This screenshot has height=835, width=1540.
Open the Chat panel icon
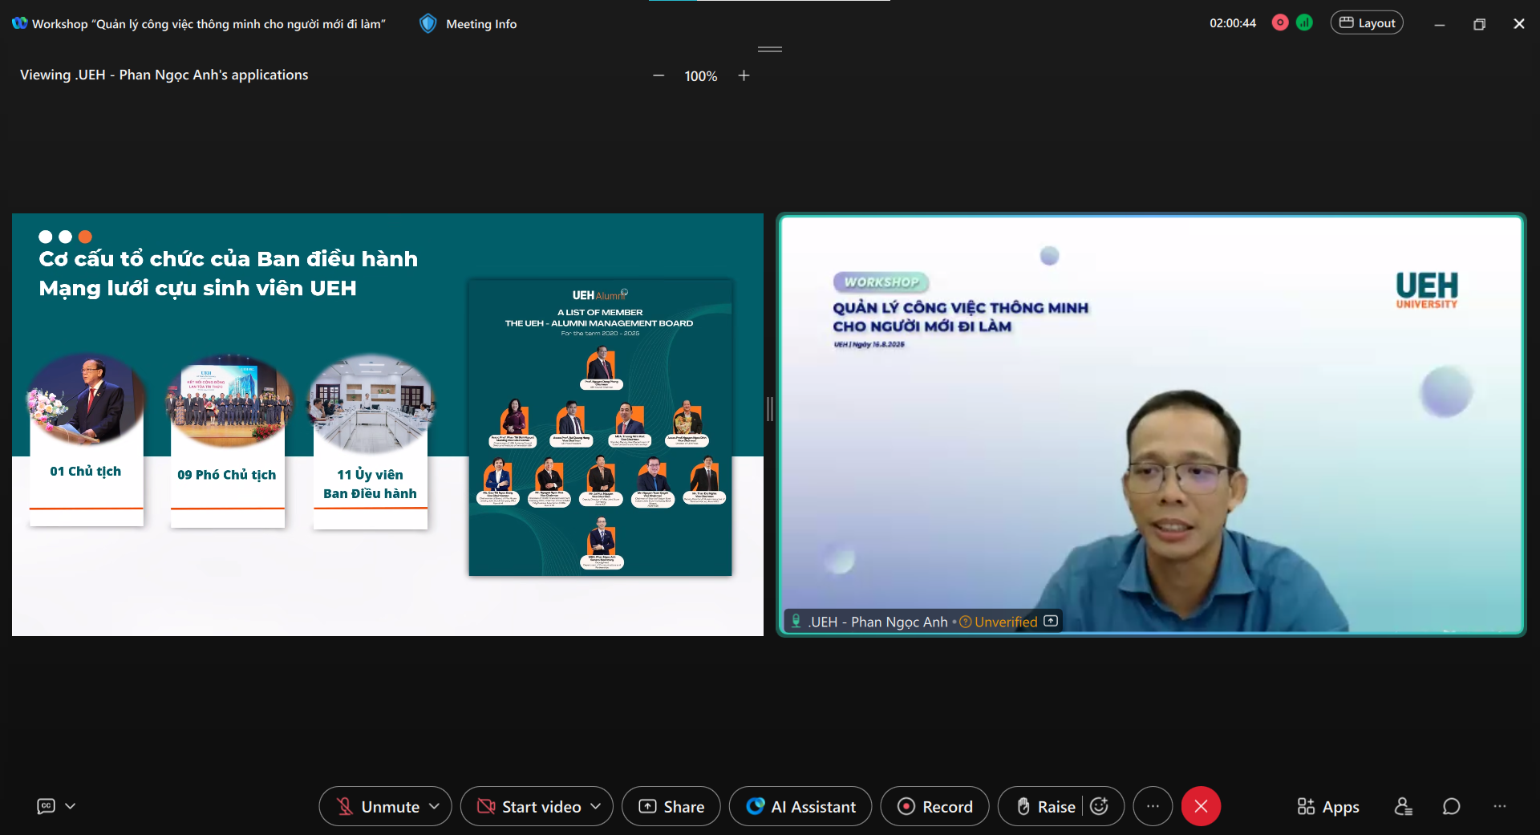tap(1451, 806)
